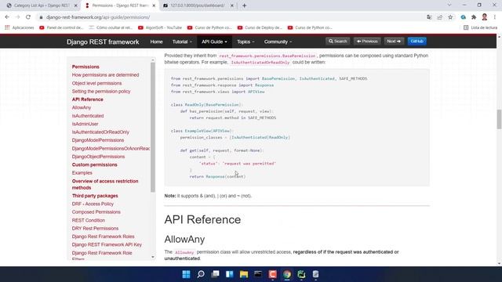
Task: Click the Django REST framework brand link
Action: coord(103,42)
